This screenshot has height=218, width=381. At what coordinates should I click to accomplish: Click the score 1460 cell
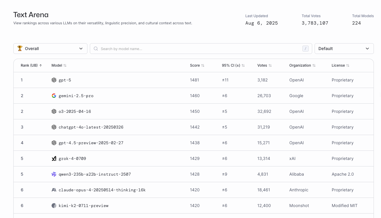(195, 96)
